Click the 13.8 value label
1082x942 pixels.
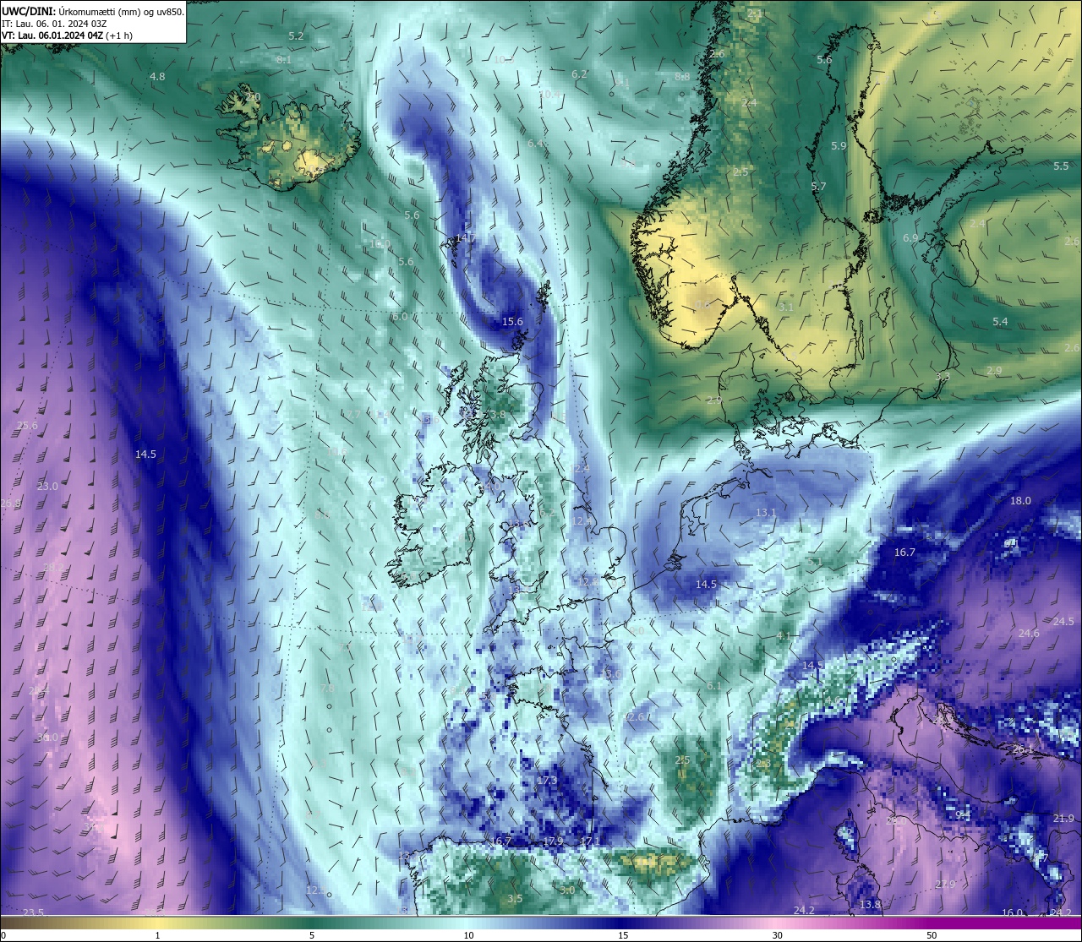pyautogui.click(x=870, y=904)
